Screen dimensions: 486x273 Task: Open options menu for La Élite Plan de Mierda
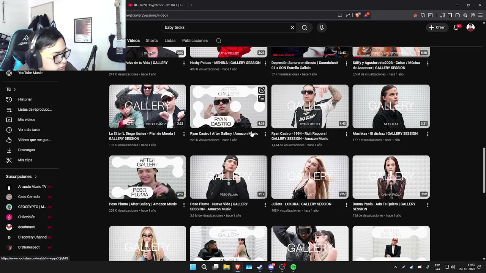[184, 134]
